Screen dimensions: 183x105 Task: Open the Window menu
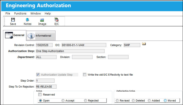coord(35,13)
